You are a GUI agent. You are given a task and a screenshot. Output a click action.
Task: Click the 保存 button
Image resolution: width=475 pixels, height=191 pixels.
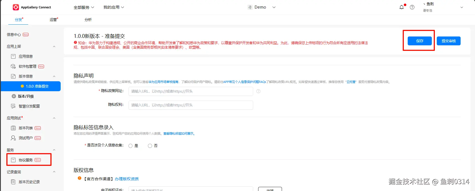coord(420,41)
